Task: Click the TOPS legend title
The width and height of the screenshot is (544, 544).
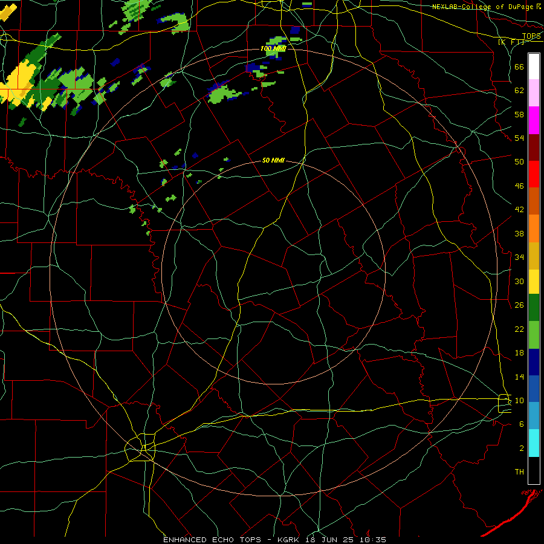Action: tap(531, 36)
